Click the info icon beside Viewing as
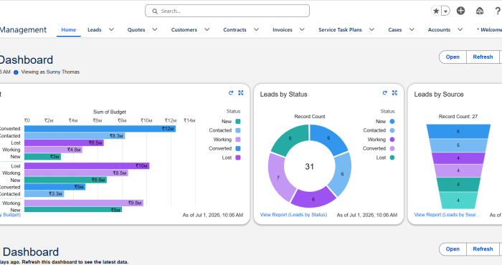Screen dimensions: 502x265 (16, 72)
